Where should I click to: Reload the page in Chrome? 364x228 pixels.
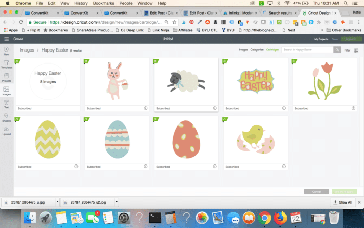[21, 22]
